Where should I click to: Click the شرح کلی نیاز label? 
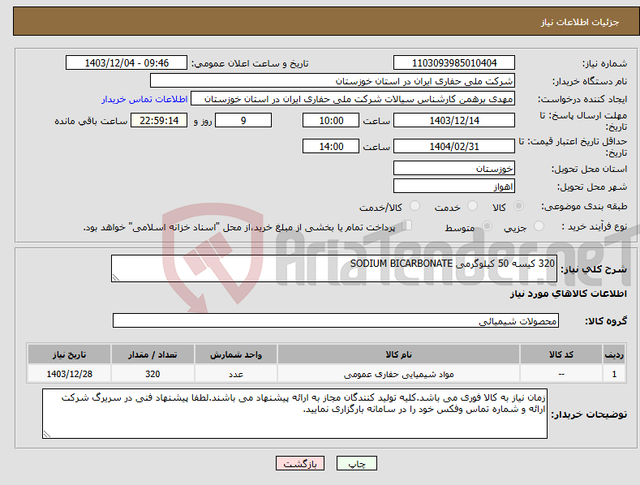594,269
